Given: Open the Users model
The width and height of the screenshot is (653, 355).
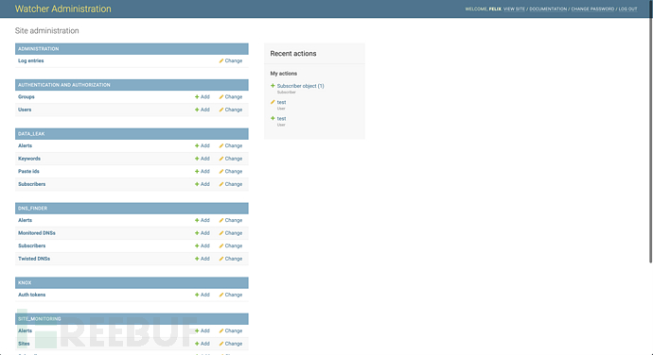Looking at the screenshot, I should 25,110.
